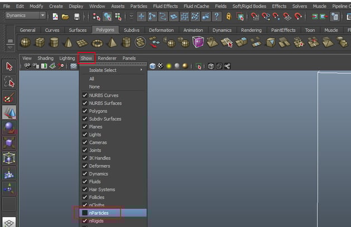Open the Renderer viewport menu
The width and height of the screenshot is (351, 227).
point(107,58)
